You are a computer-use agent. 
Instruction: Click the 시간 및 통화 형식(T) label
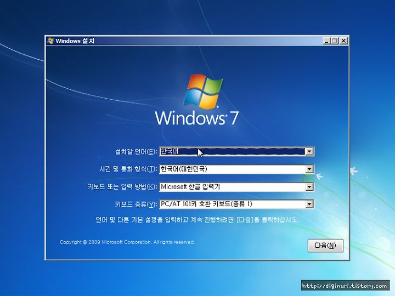pos(128,169)
